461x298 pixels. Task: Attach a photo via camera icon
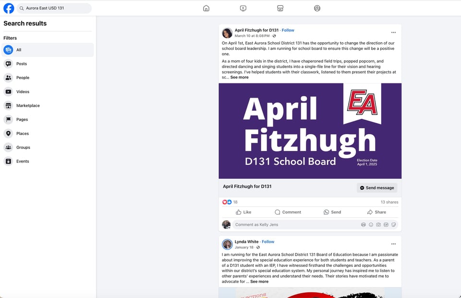point(378,225)
